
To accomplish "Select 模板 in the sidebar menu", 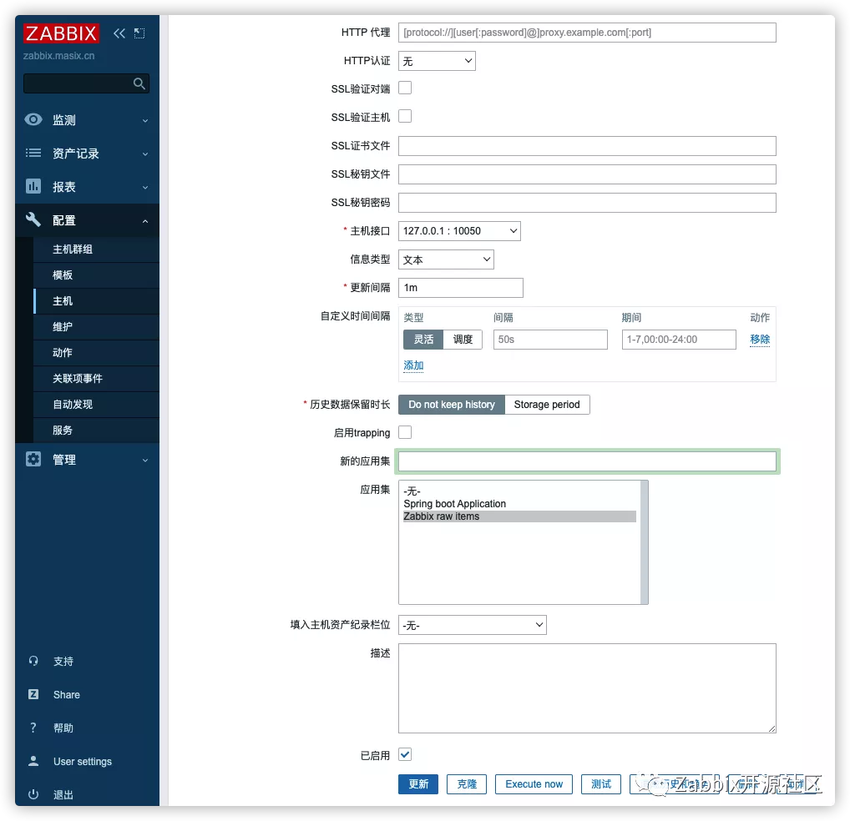I will (x=62, y=275).
